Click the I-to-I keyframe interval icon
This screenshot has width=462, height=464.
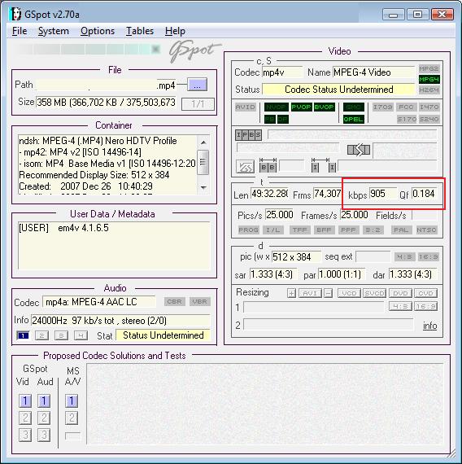pyautogui.click(x=324, y=166)
